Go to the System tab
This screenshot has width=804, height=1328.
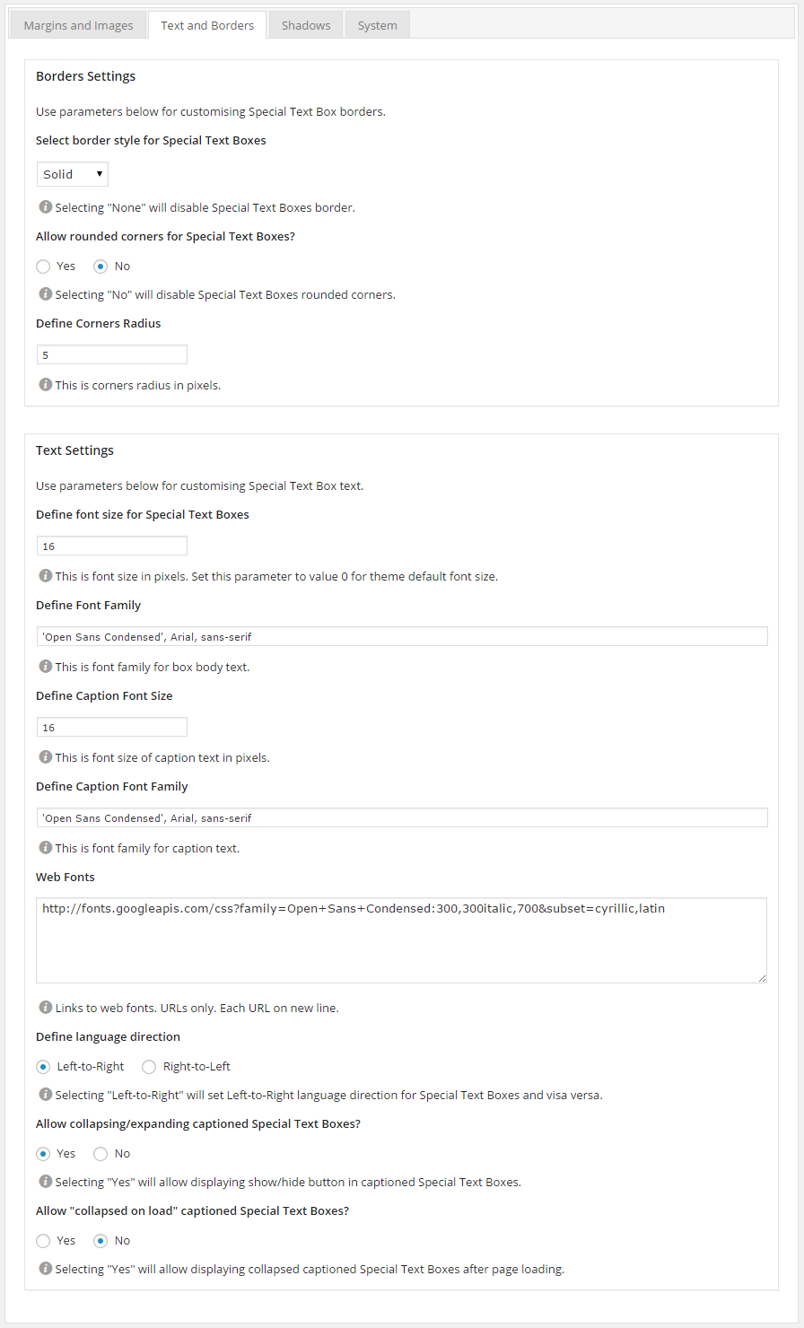[x=378, y=25]
